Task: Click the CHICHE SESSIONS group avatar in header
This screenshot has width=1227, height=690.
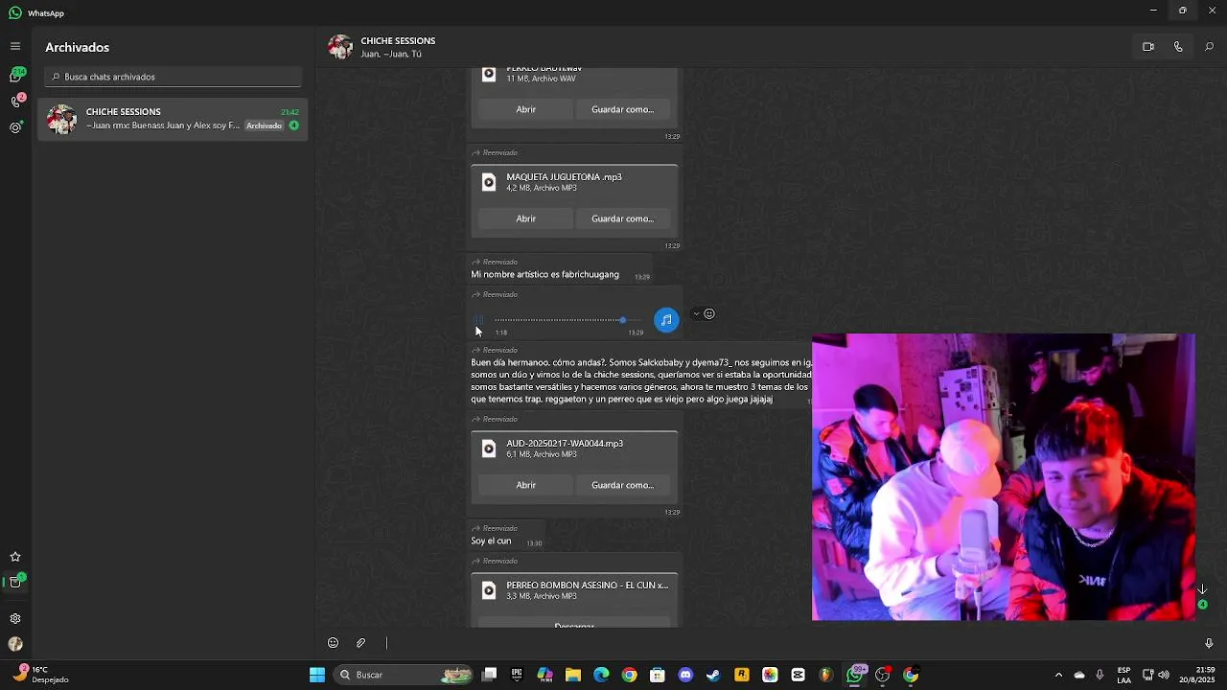Action: tap(340, 47)
